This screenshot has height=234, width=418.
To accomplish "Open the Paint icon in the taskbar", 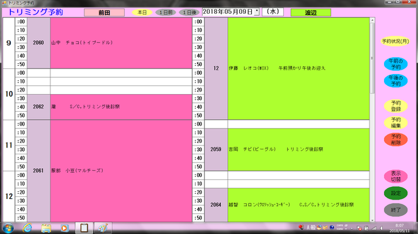I will pos(103,228).
